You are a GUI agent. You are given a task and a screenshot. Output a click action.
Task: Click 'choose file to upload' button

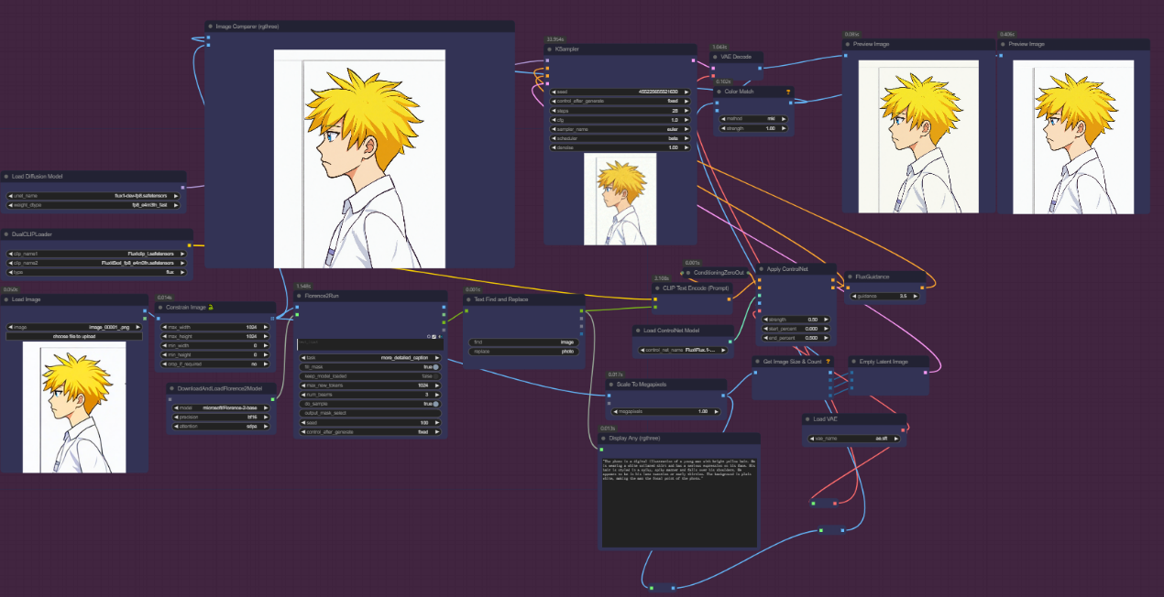point(74,336)
